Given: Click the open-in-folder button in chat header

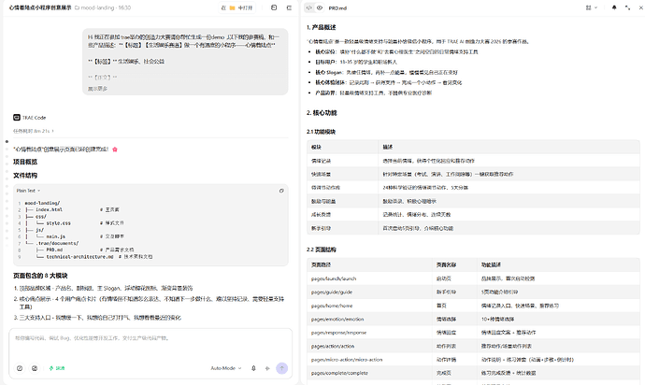Looking at the screenshot, I should point(236,7).
